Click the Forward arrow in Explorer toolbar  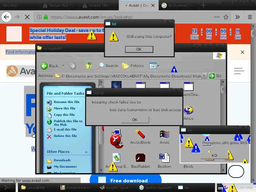73,66
